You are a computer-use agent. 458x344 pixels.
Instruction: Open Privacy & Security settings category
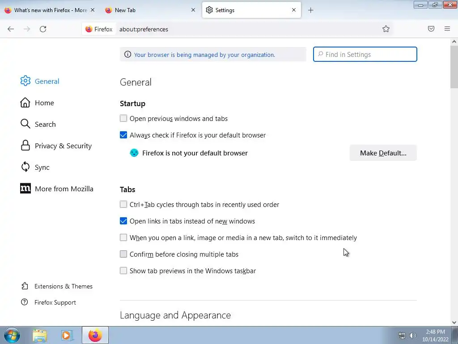pyautogui.click(x=63, y=146)
